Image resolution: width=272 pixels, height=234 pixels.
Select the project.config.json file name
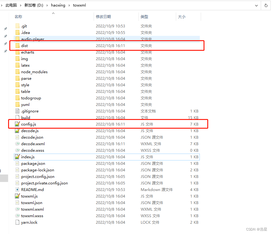point(38,176)
